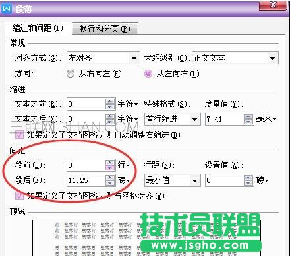
Task: Open the 大纲级别 outline level dropdown
Action: coord(235,58)
